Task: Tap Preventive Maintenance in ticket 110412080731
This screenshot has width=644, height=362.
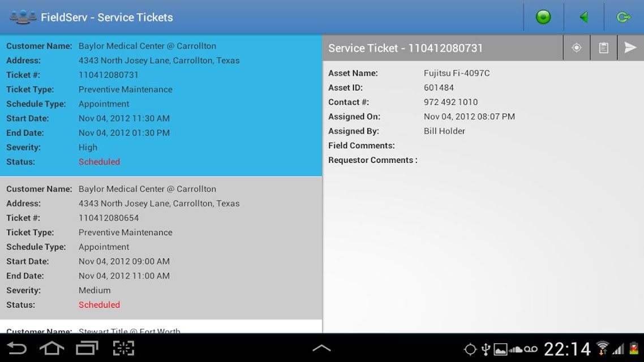Action: 125,89
